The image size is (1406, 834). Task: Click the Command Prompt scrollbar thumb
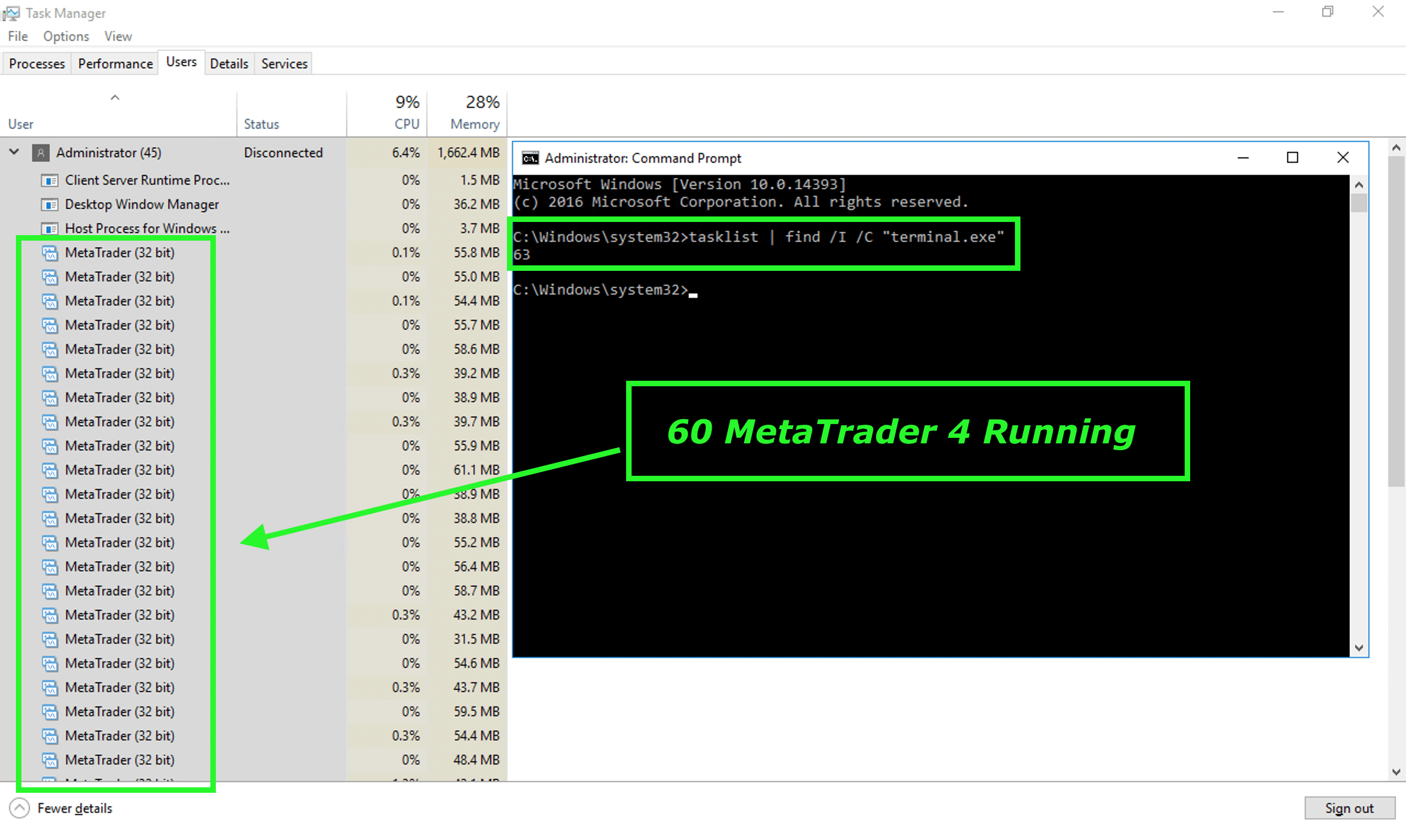tap(1359, 203)
